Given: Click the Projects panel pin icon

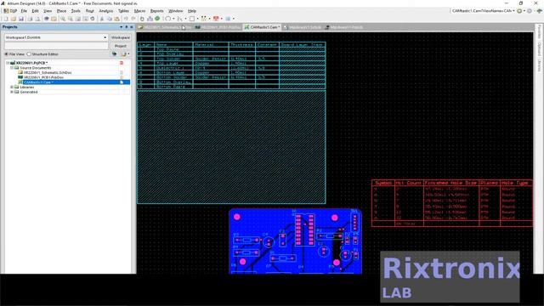Looking at the screenshot, I should [x=127, y=27].
